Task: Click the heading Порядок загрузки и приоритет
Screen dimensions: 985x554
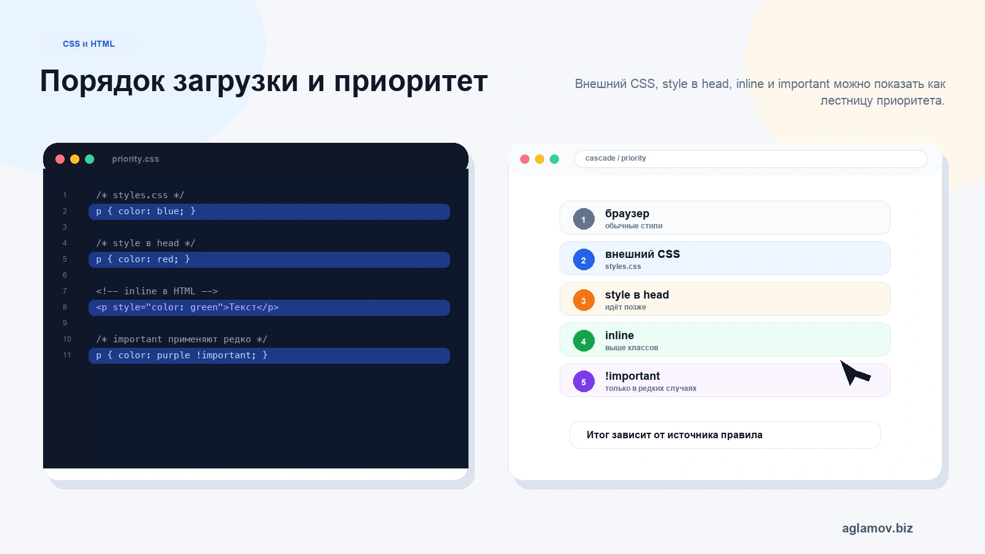Action: coord(263,81)
